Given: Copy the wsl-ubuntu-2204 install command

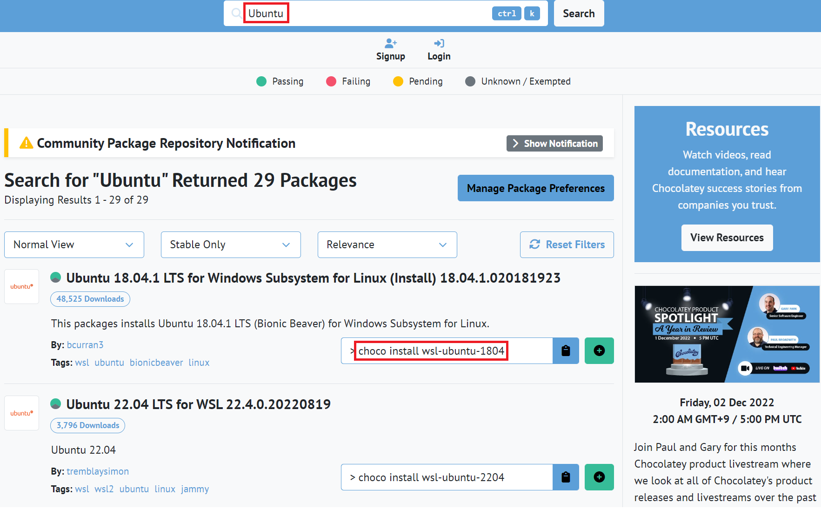Looking at the screenshot, I should point(566,477).
